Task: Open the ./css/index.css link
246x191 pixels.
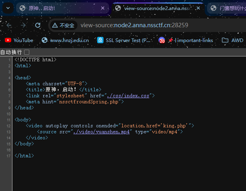Action: (128, 96)
